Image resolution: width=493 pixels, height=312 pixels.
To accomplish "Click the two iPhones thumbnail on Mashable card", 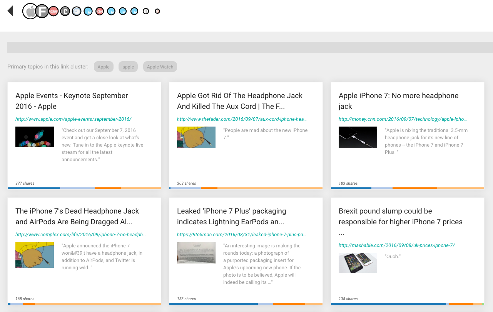I will (358, 263).
